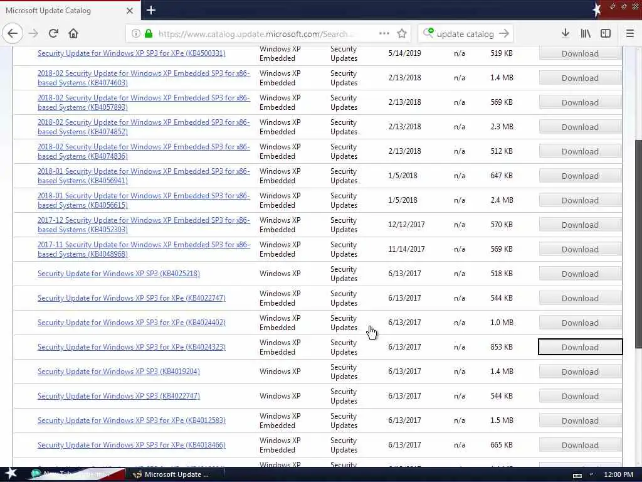
Task: Open the KB4052303 update link
Action: [144, 225]
